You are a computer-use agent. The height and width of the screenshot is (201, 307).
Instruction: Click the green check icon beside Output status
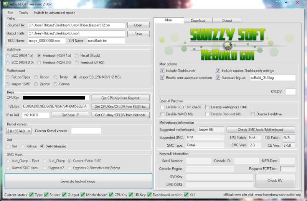64,194
